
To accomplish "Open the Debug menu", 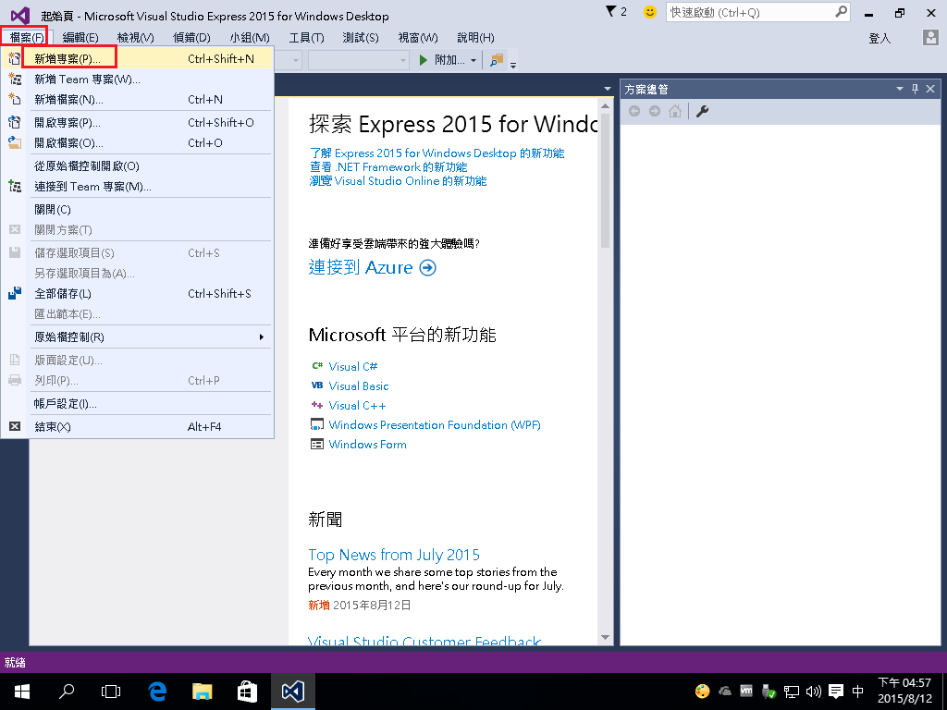I will click(191, 37).
